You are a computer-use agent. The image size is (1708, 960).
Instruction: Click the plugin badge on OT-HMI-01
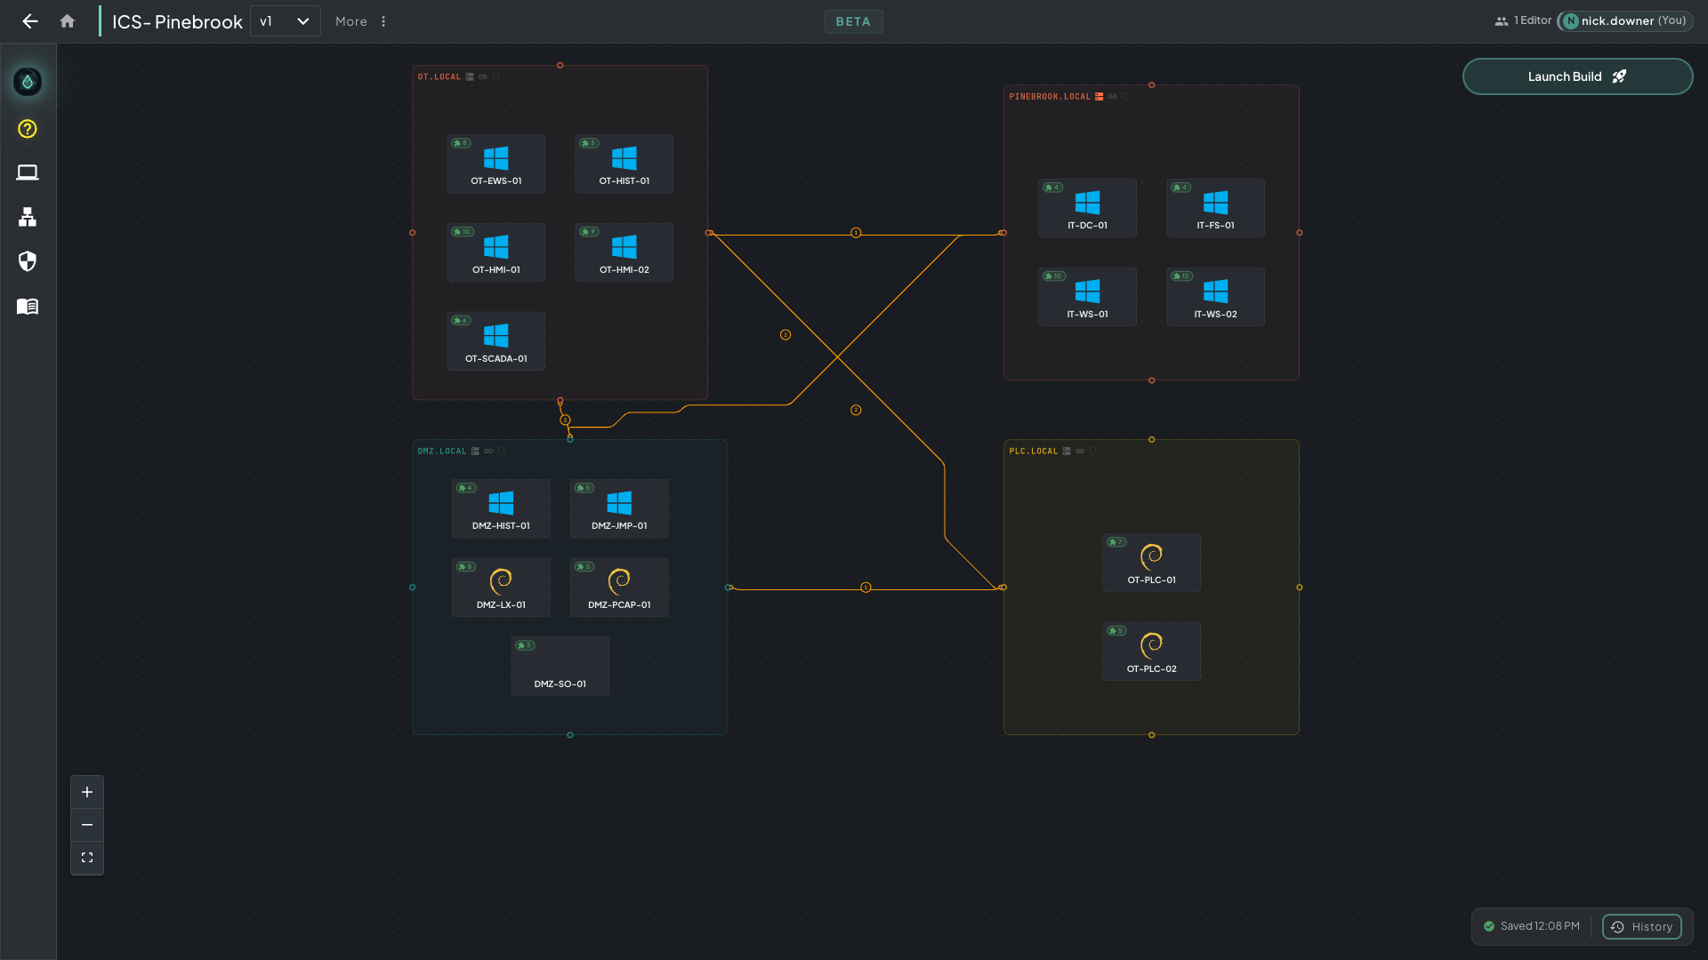[x=463, y=232]
